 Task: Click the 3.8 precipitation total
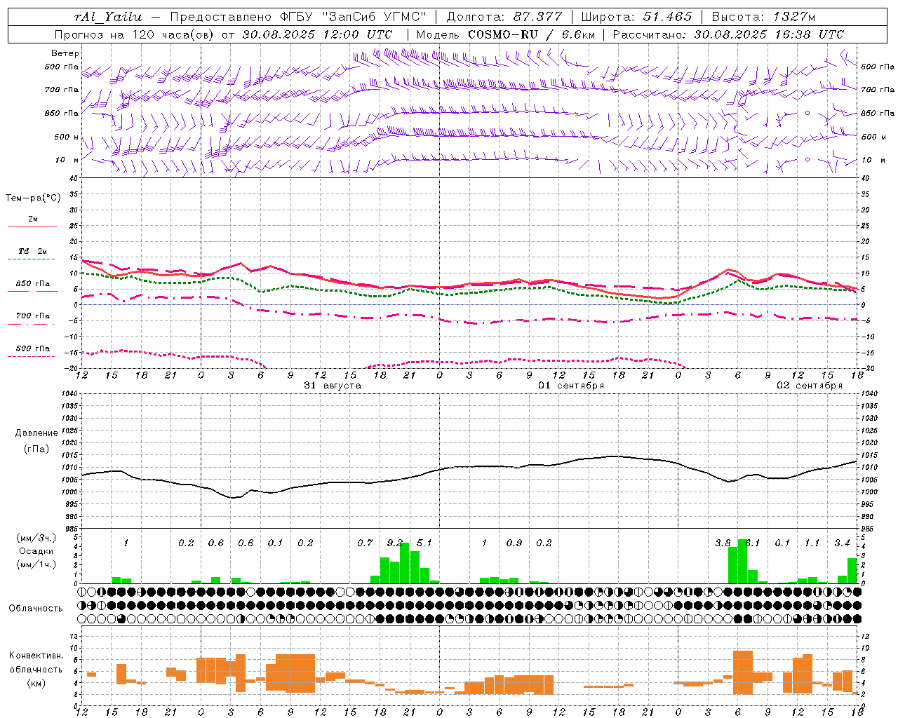coord(723,543)
